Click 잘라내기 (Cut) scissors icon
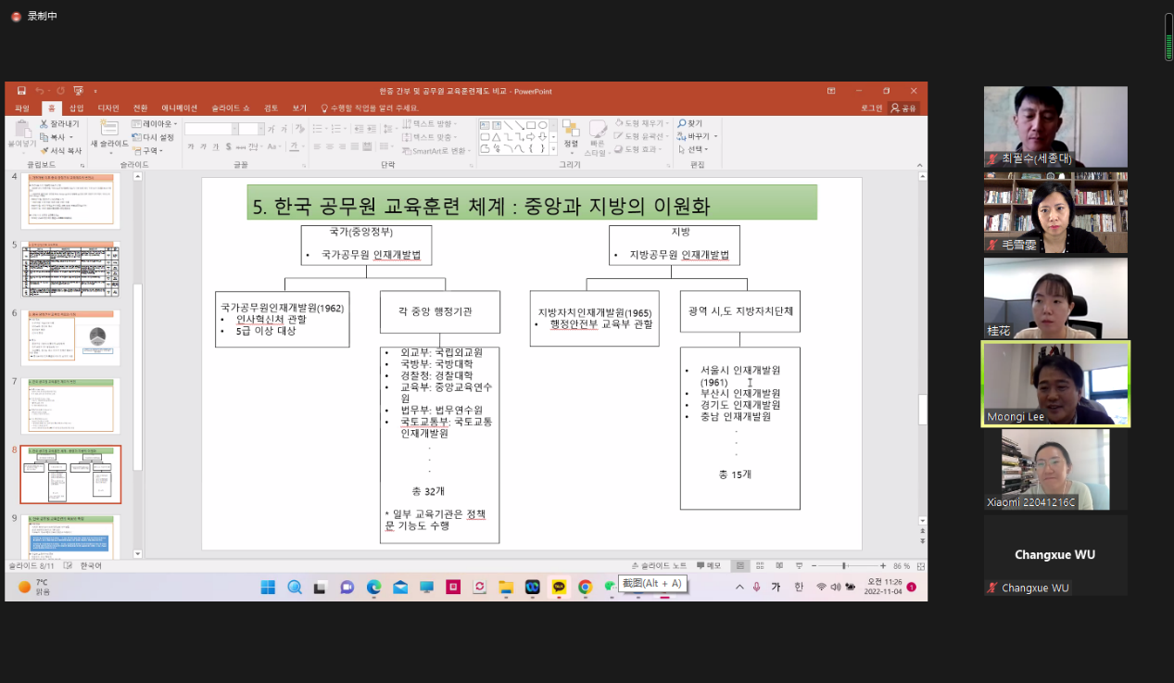This screenshot has width=1174, height=683. (x=44, y=123)
